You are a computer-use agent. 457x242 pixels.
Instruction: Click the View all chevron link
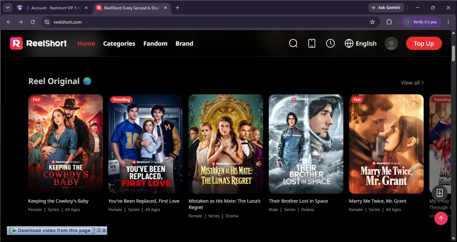412,83
